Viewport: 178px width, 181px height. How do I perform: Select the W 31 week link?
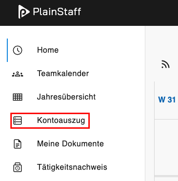[x=167, y=100]
